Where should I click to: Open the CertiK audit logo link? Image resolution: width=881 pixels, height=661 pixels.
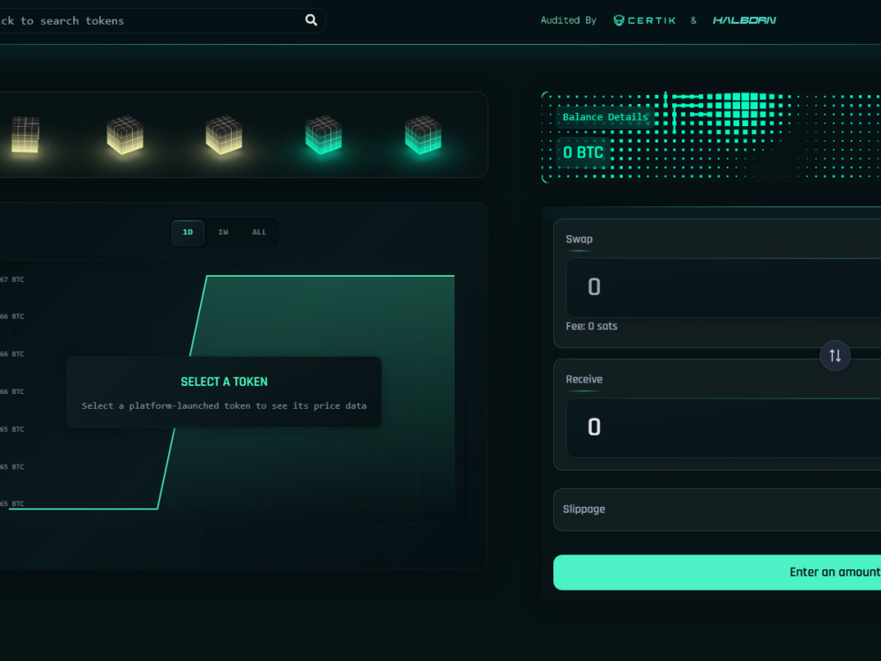pos(644,20)
